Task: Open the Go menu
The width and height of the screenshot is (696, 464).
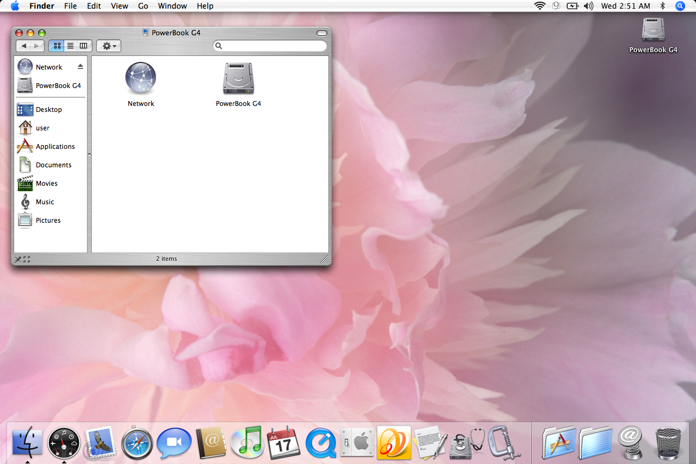Action: pyautogui.click(x=143, y=6)
